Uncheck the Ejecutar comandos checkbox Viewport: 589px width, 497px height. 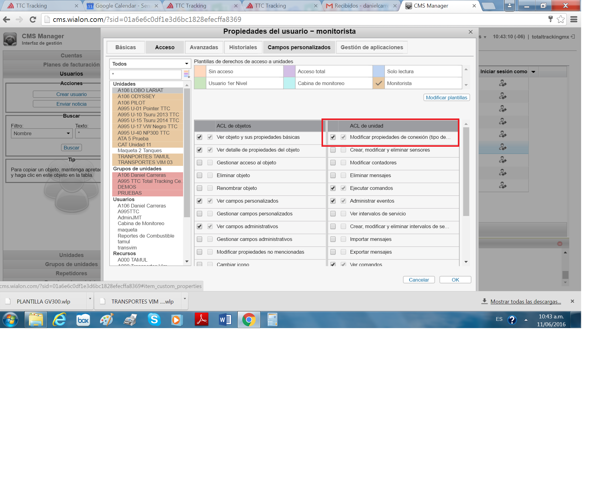pyautogui.click(x=333, y=188)
